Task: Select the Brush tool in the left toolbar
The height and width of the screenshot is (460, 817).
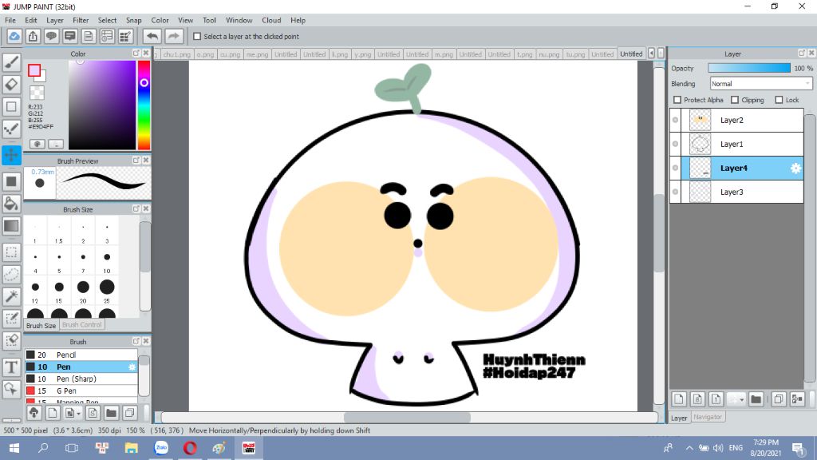Action: click(x=11, y=62)
